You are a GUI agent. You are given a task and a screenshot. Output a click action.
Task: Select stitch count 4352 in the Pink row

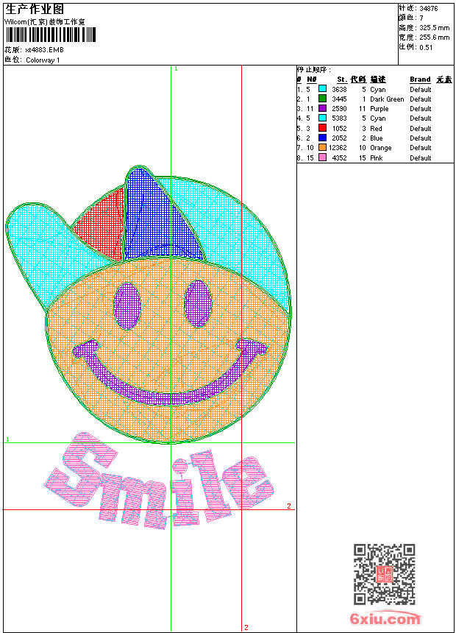(339, 158)
